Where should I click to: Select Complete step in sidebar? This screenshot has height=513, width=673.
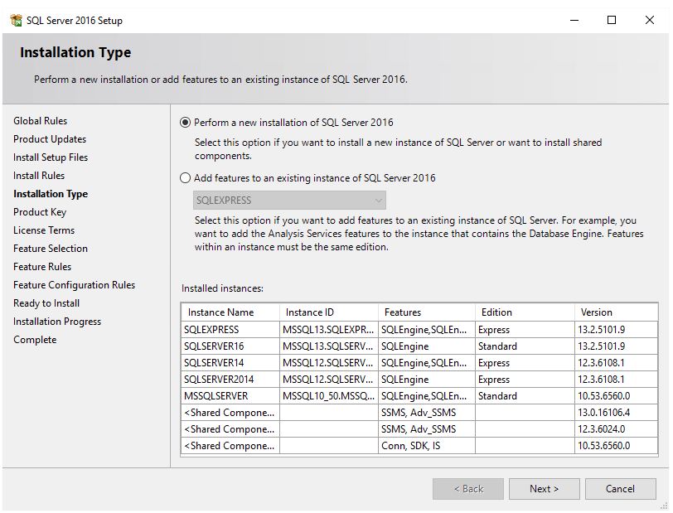click(35, 340)
